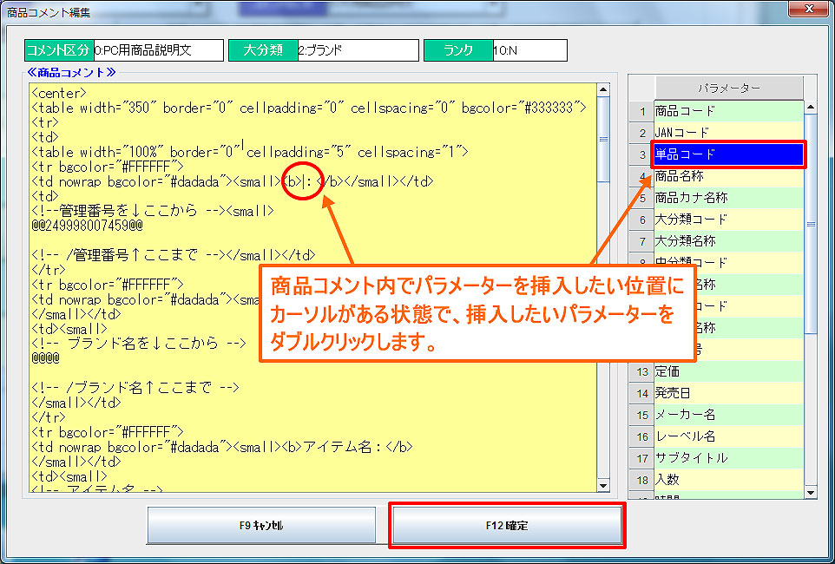Select 定価 parameter row

coord(728,371)
